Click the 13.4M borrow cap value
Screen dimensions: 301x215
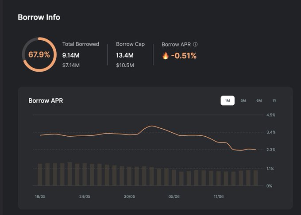125,55
